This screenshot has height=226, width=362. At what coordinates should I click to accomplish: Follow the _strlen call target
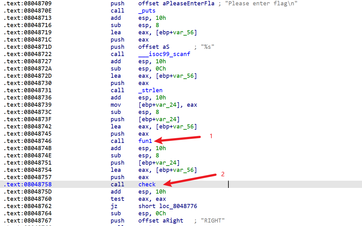tap(150, 90)
